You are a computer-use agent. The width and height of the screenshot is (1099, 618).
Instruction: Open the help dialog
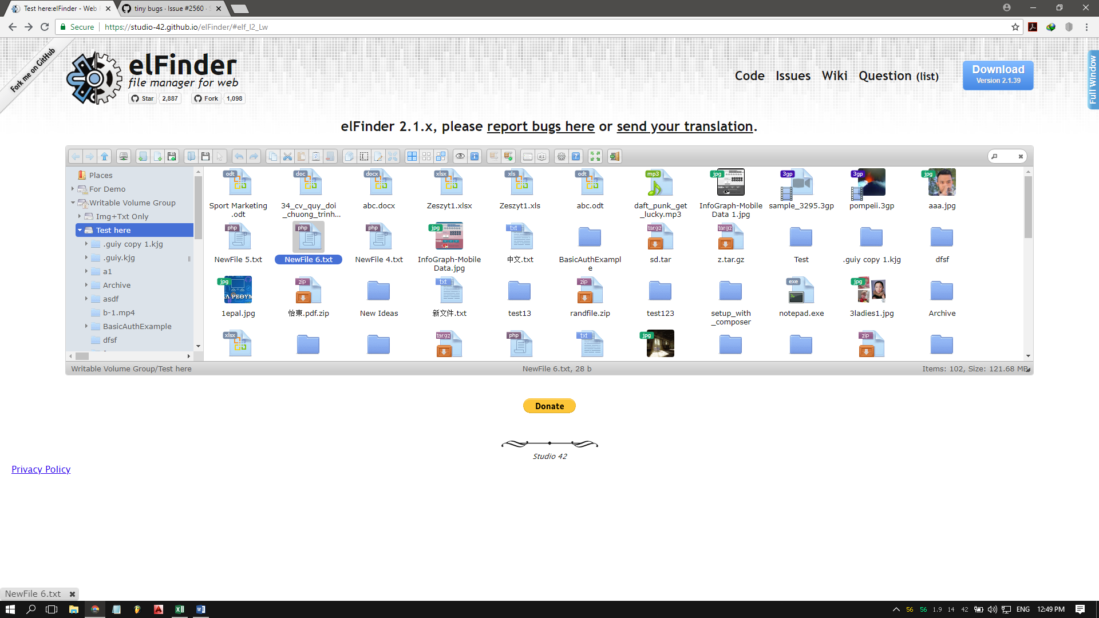click(575, 156)
